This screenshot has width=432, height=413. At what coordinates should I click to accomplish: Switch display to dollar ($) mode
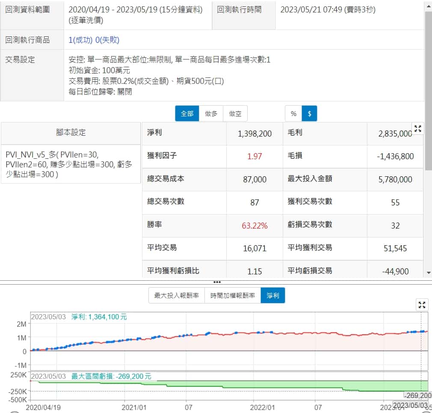pos(309,113)
